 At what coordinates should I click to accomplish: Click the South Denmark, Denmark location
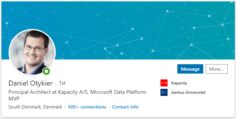click(x=35, y=107)
